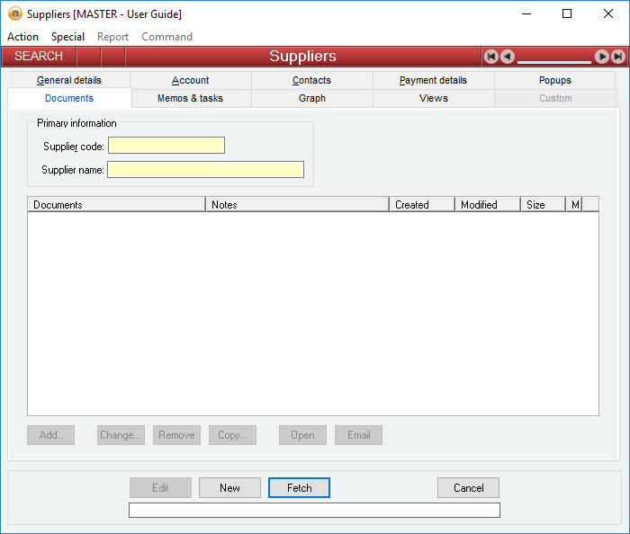Viewport: 630px width, 534px height.
Task: Go to the previous supplier record
Action: pos(508,57)
